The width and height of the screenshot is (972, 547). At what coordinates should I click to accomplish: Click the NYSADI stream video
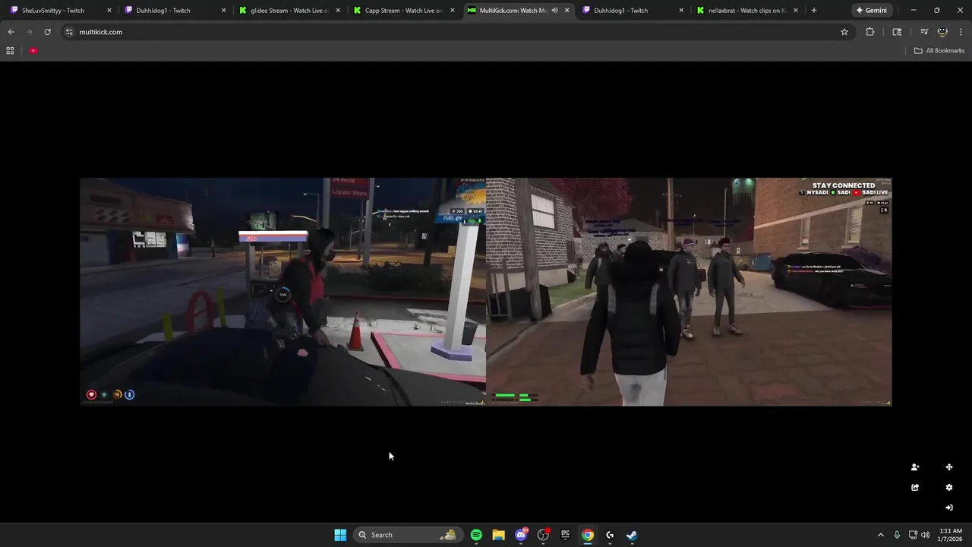[689, 292]
